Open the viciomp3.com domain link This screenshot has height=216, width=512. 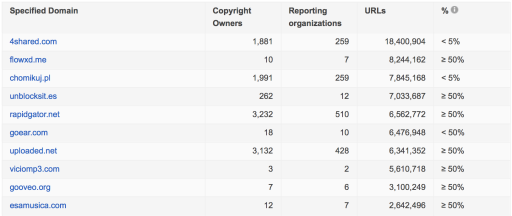[x=34, y=169]
